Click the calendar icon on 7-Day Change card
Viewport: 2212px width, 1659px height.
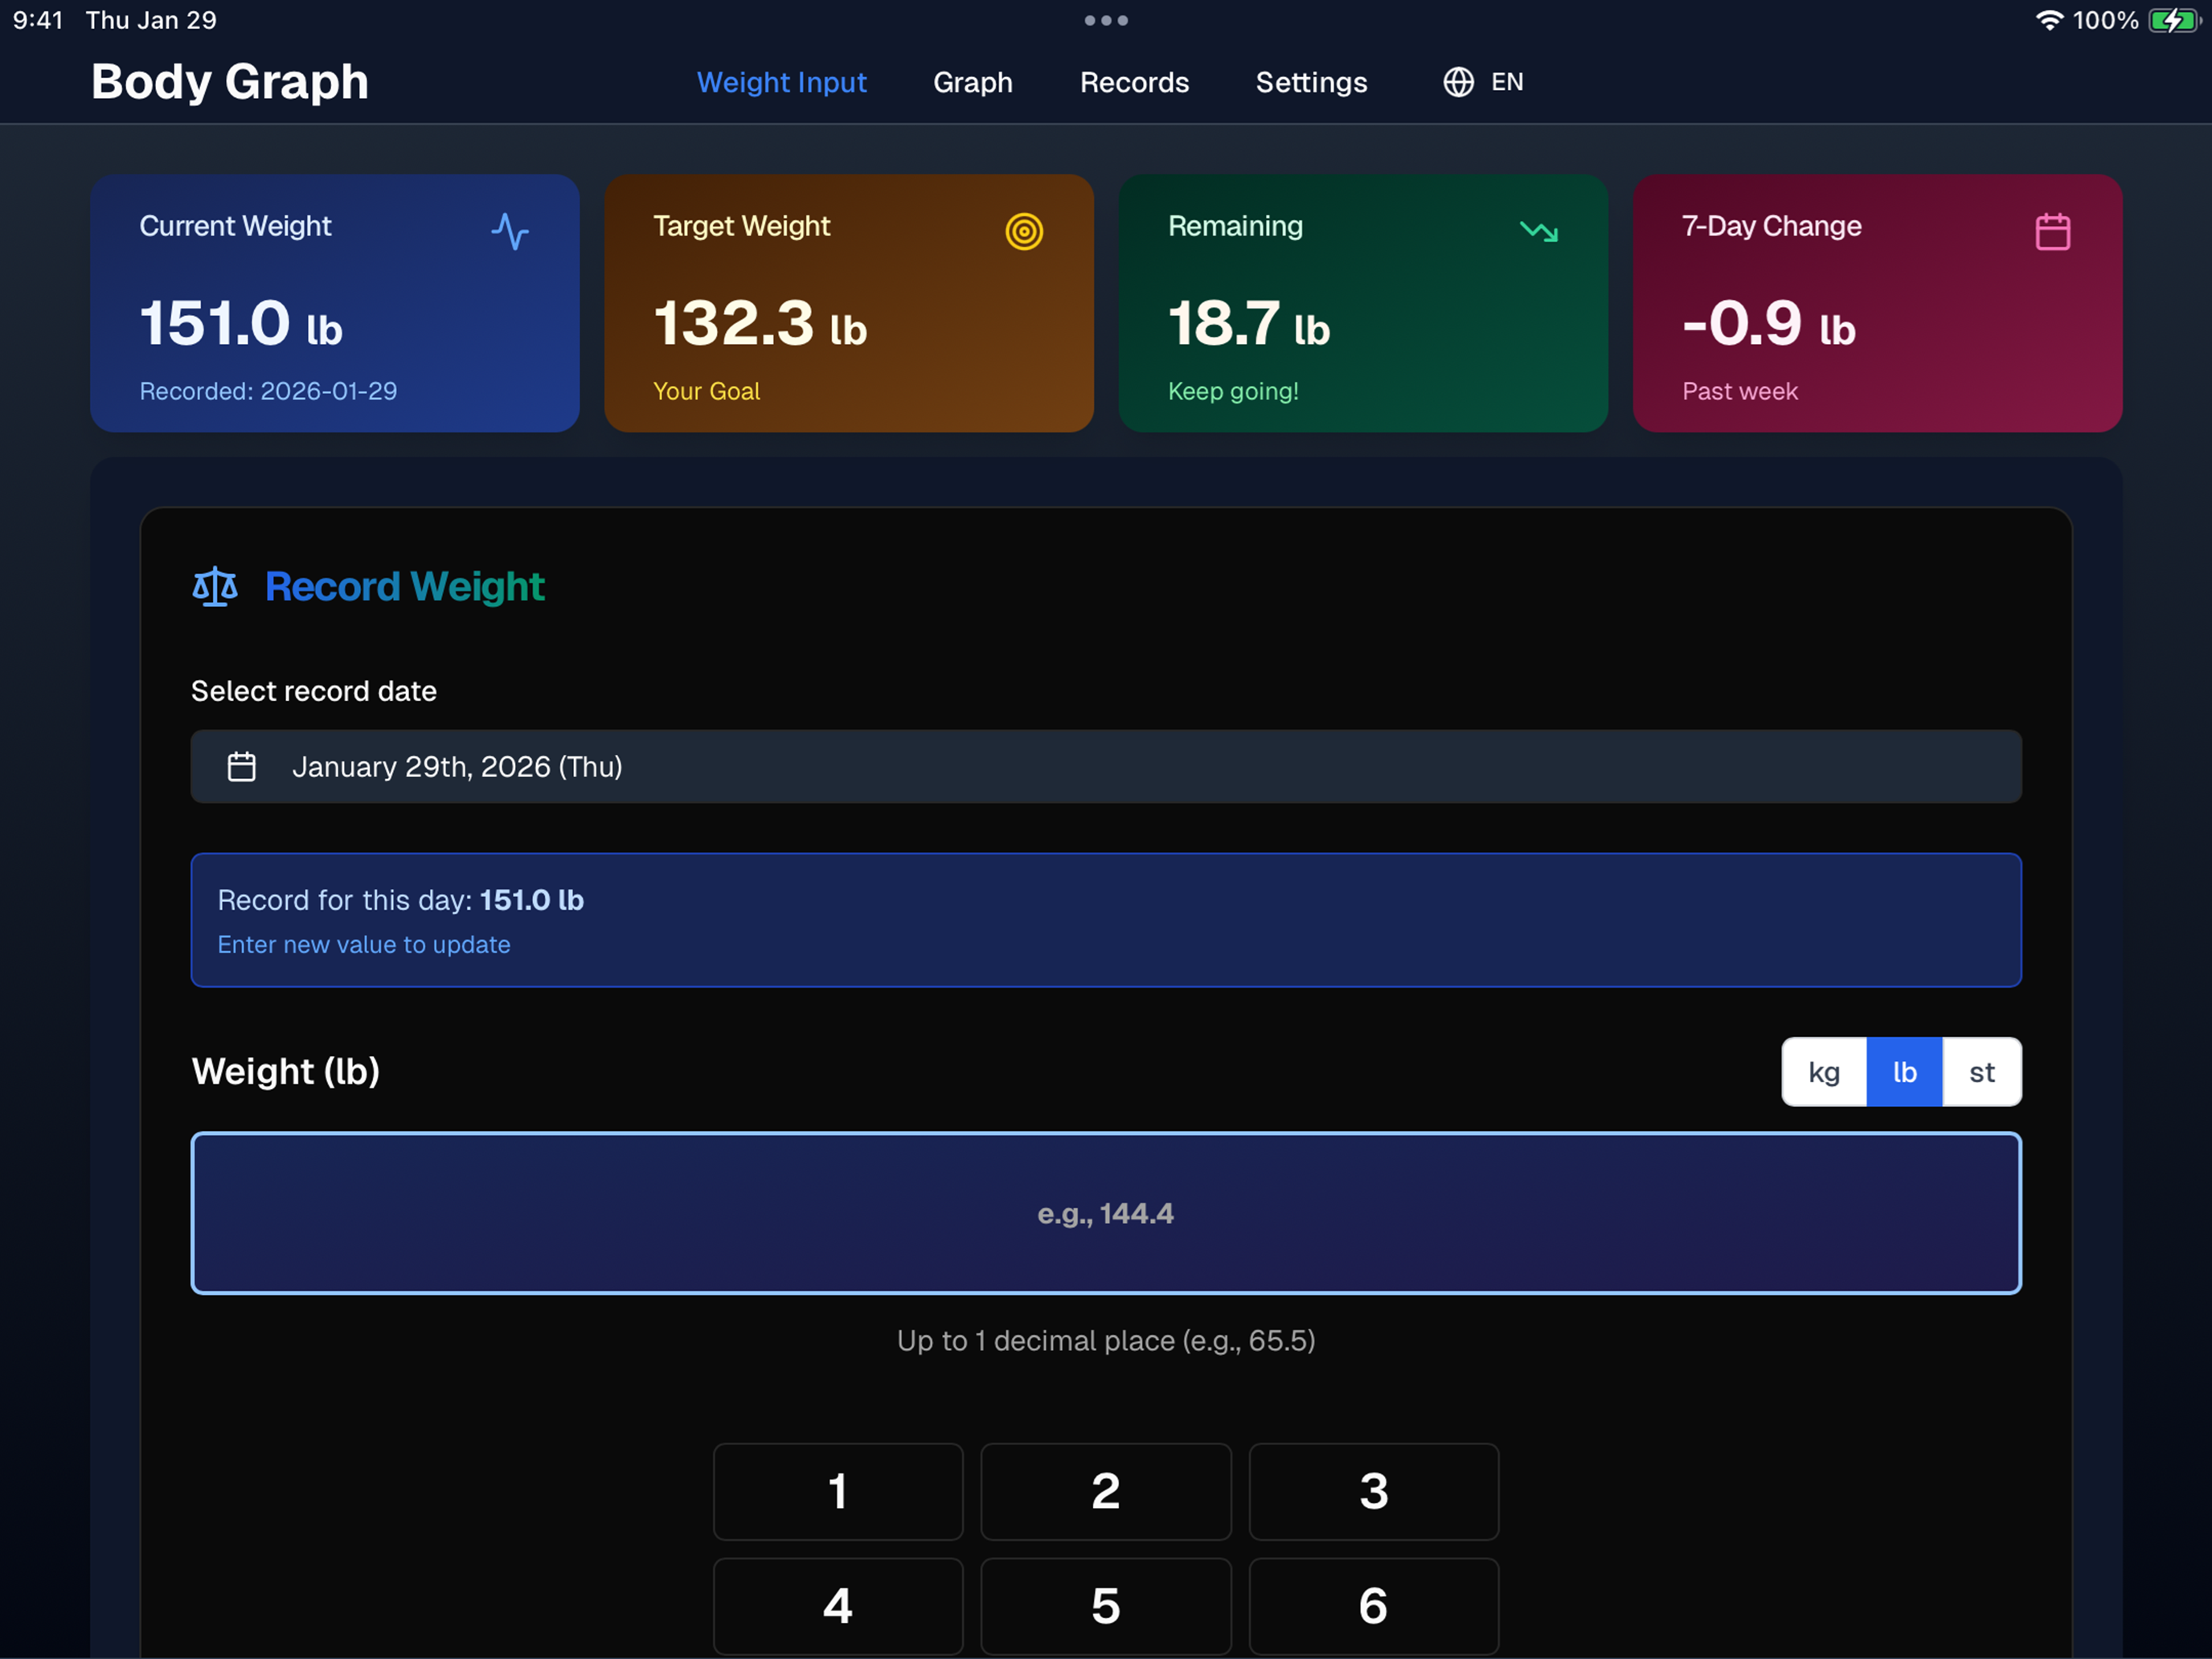point(2052,231)
